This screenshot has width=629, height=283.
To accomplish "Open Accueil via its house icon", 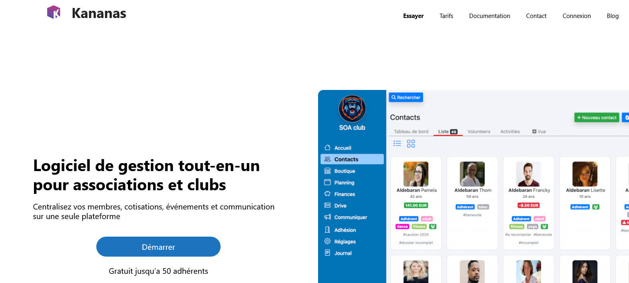I will coord(327,147).
